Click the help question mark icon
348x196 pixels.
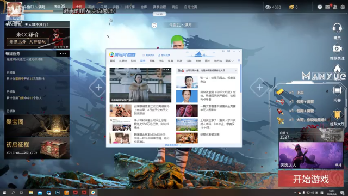pyautogui.click(x=320, y=7)
